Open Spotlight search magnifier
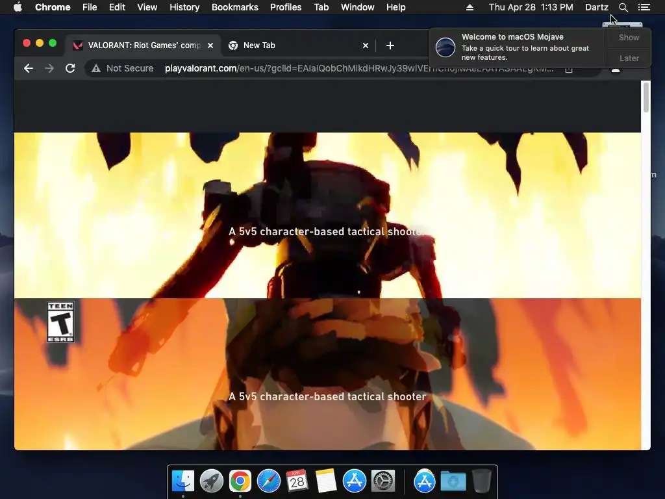This screenshot has width=665, height=499. 623,7
